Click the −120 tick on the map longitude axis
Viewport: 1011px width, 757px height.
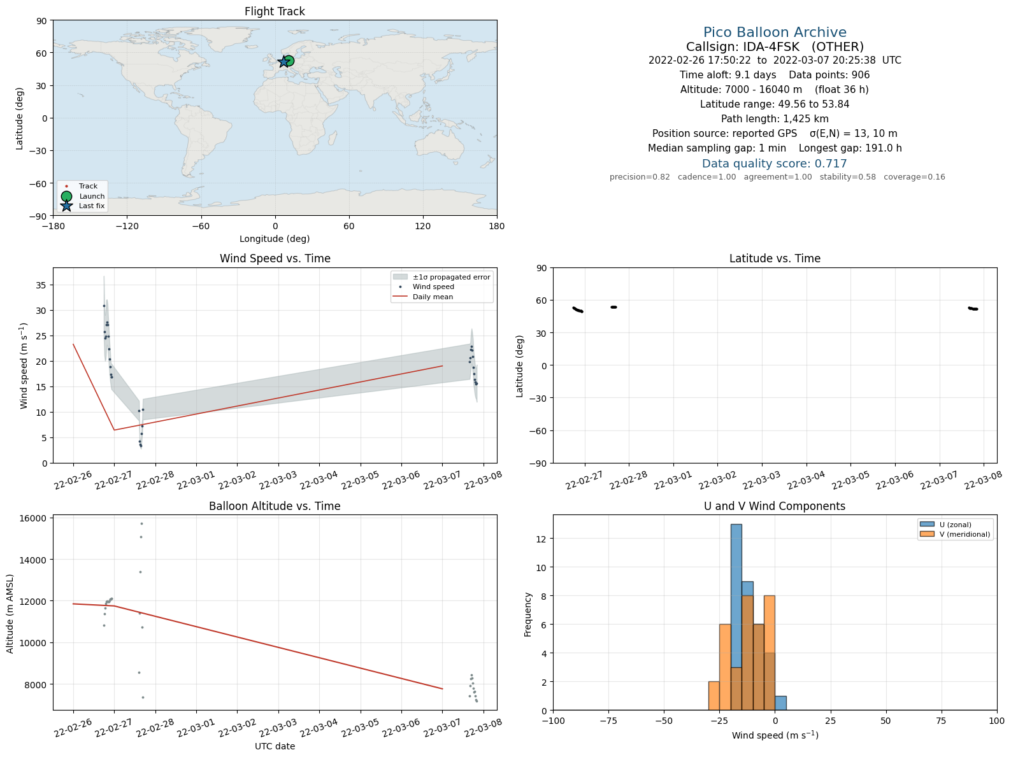tap(127, 226)
